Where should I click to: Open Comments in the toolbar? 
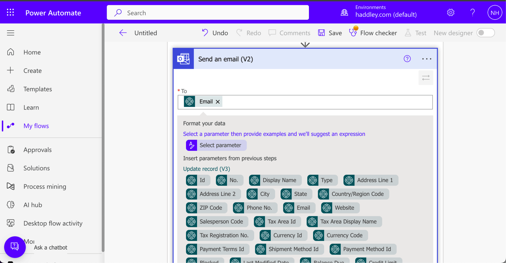[289, 33]
